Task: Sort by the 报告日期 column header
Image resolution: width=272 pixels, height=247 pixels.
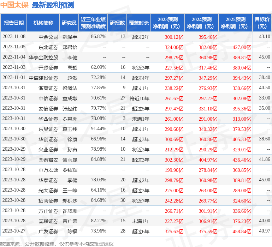Action: point(13,23)
